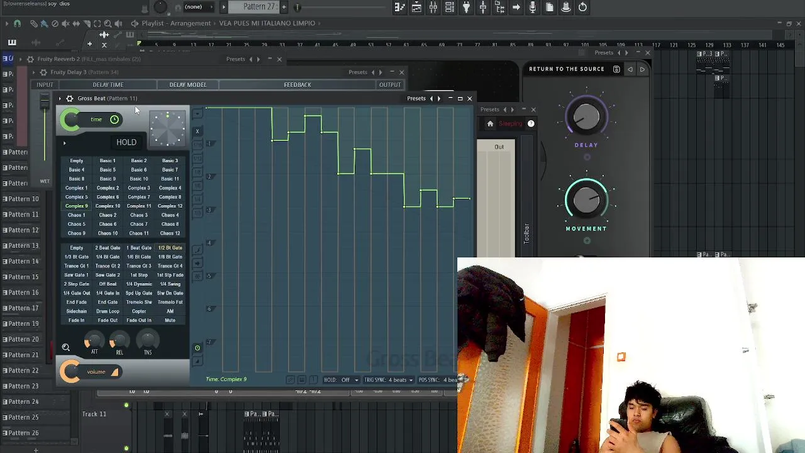805x453 pixels.
Task: Click the magnet snap icon in playlist toolbar
Action: click(17, 23)
